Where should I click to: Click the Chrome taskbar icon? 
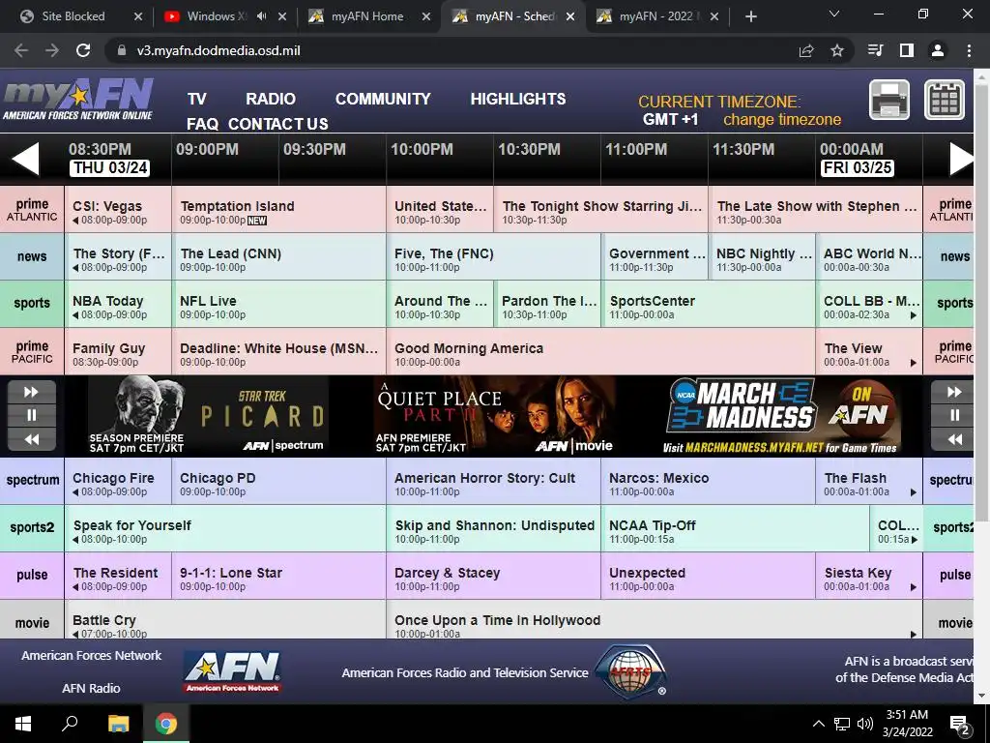tap(166, 724)
